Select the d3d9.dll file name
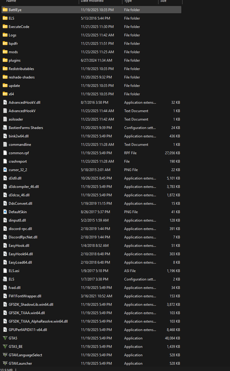This screenshot has height=371, width=230. pyautogui.click(x=15, y=178)
